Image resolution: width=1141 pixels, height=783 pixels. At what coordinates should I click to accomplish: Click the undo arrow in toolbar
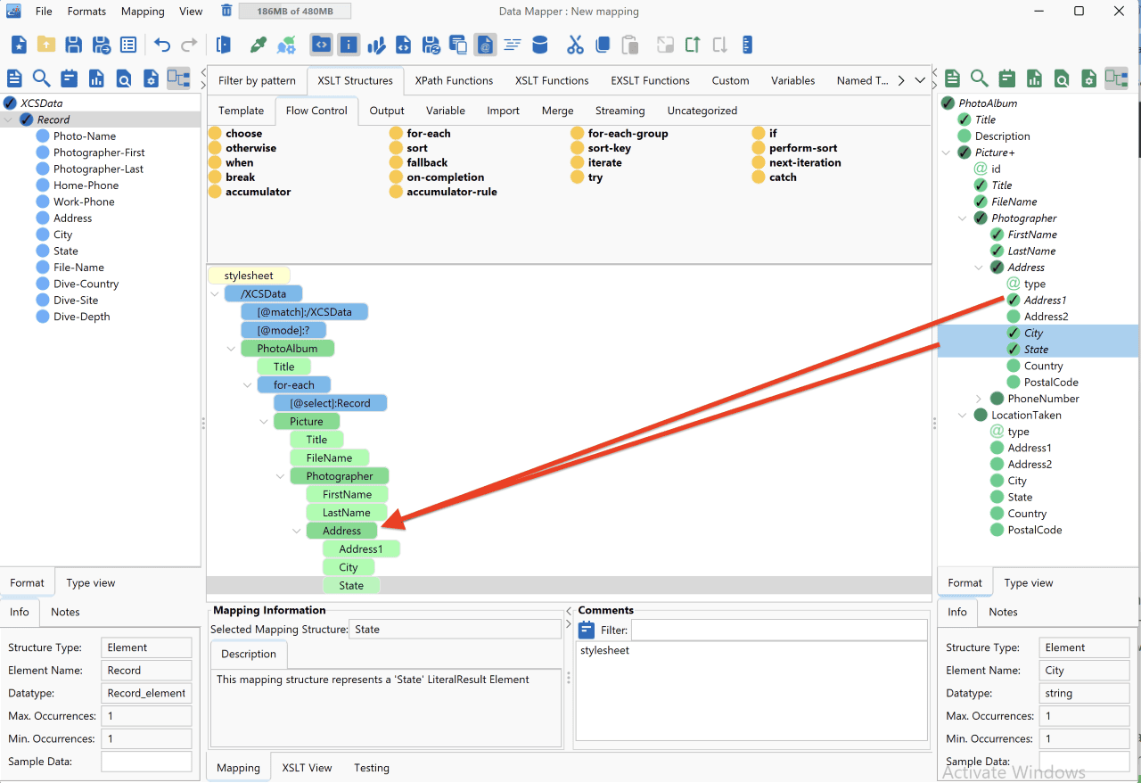point(161,45)
